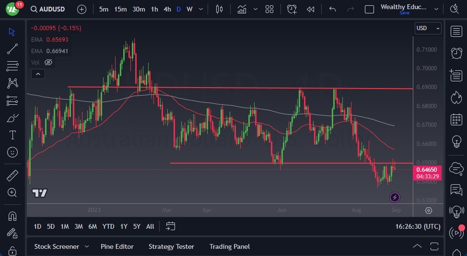Screen dimensions: 467x256
Task: Open the Pine Editor tab
Action: (x=117, y=246)
